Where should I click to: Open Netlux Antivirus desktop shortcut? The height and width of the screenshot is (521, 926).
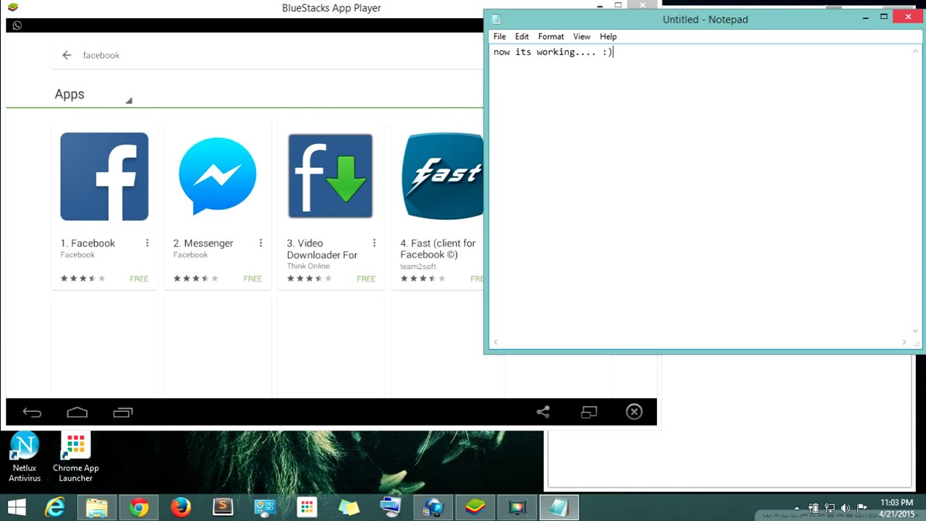25,457
